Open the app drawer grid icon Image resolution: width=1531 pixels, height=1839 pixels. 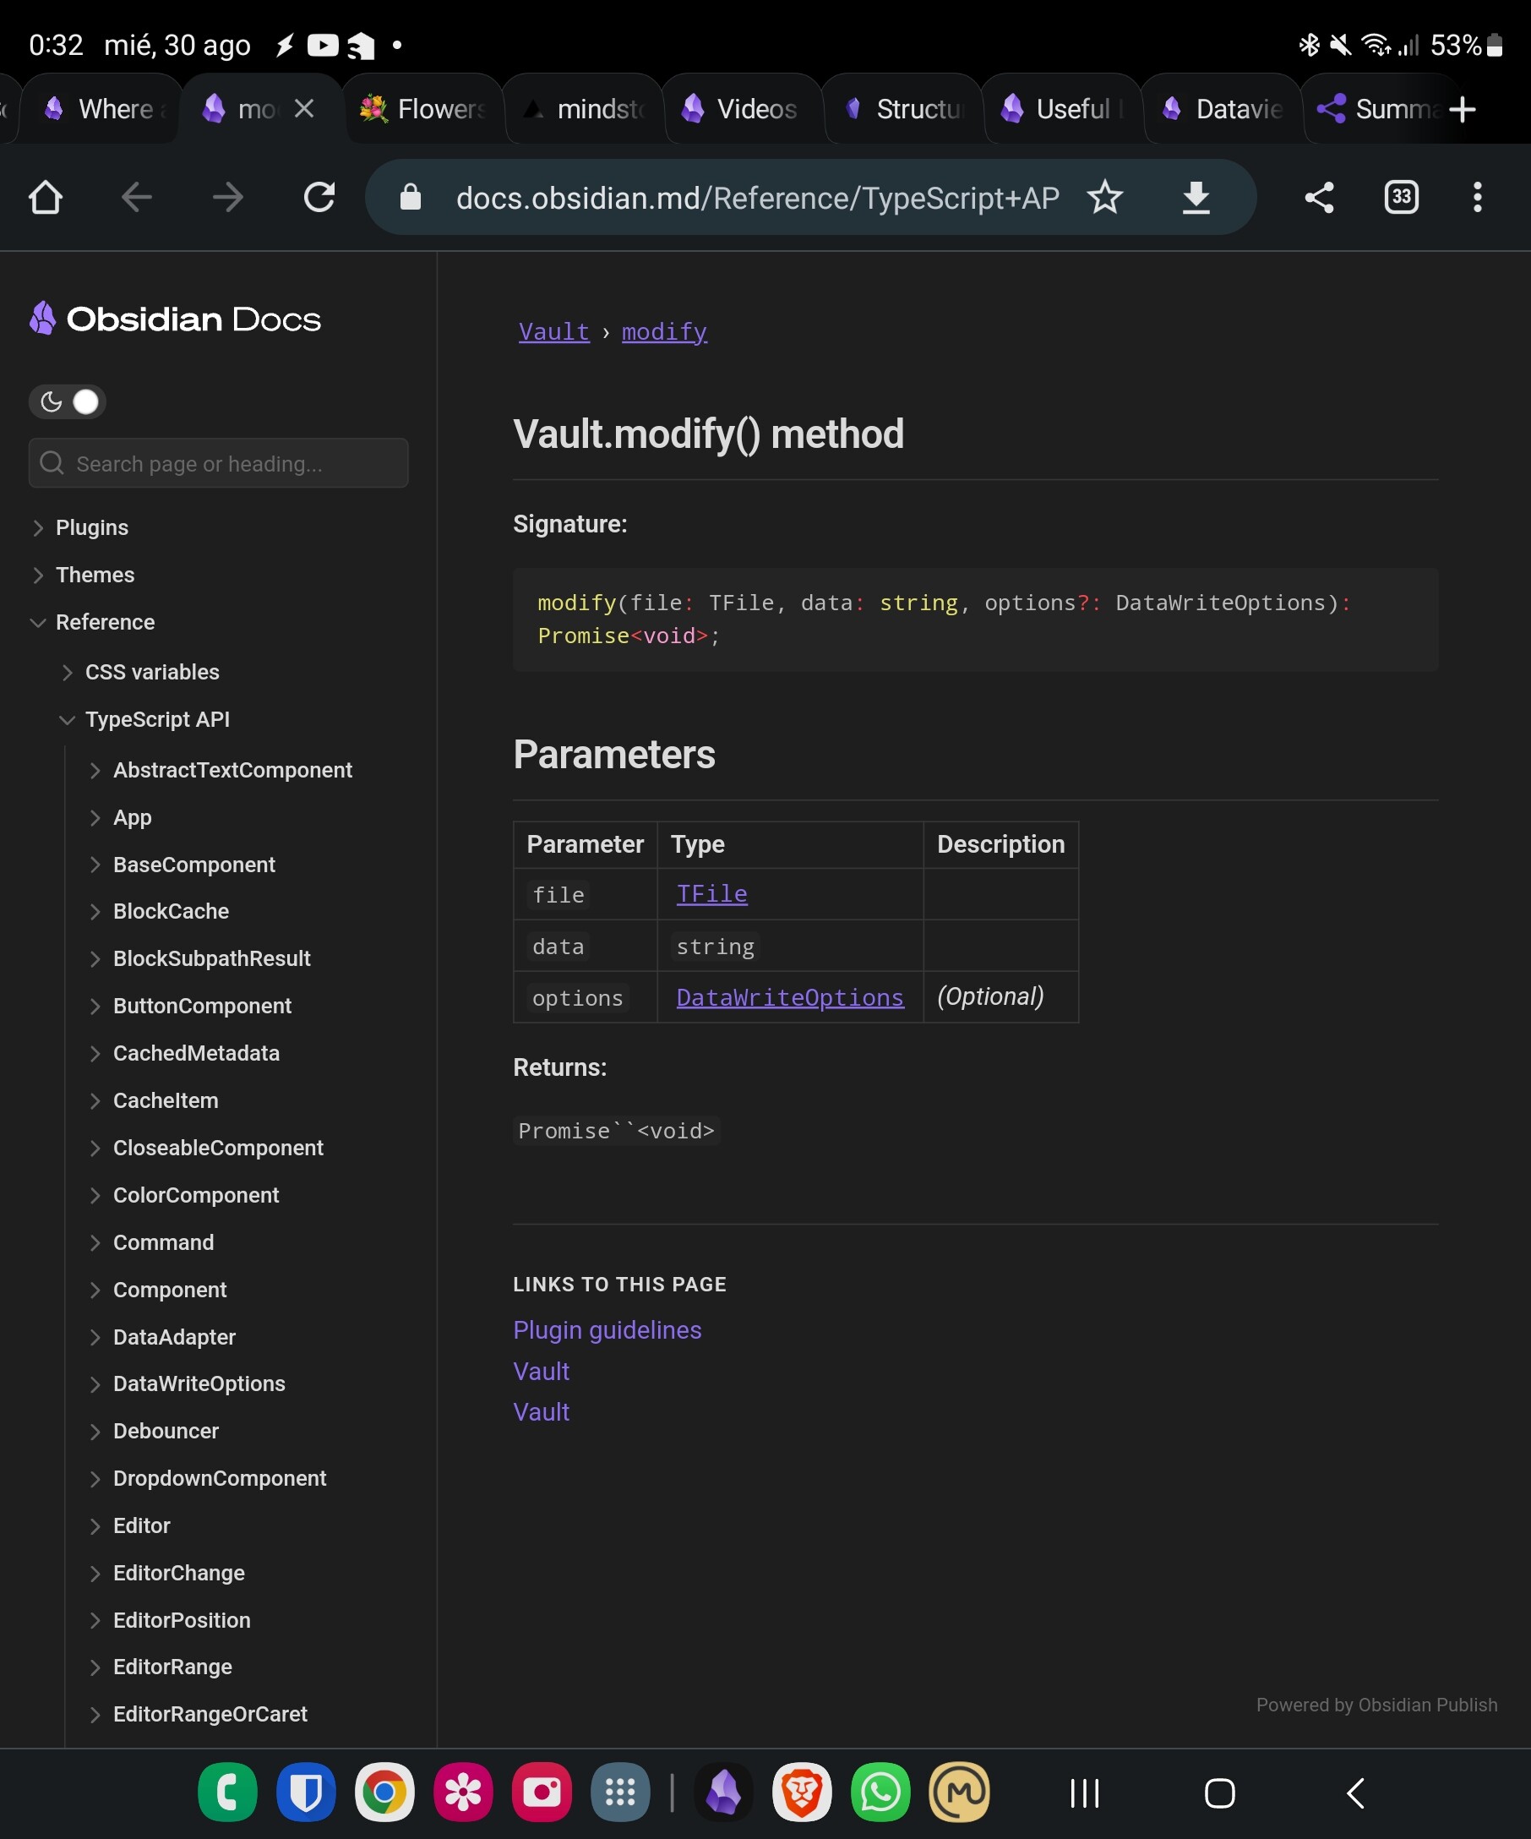click(620, 1792)
